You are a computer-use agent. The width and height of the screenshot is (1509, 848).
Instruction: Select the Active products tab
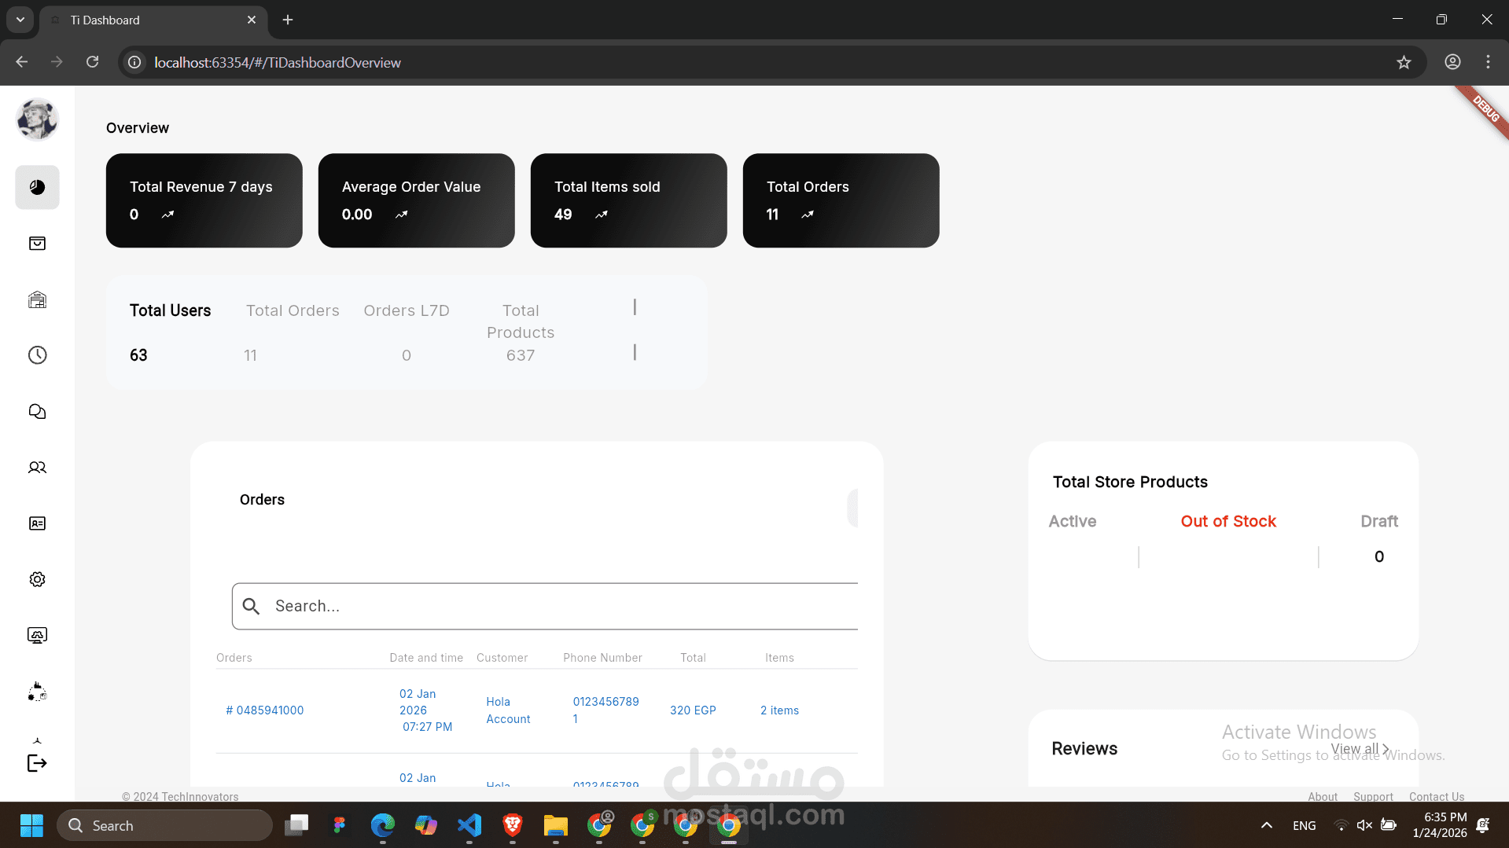tap(1072, 521)
